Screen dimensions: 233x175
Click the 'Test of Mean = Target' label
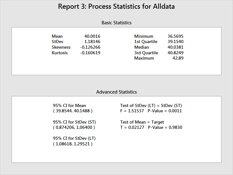point(142,122)
